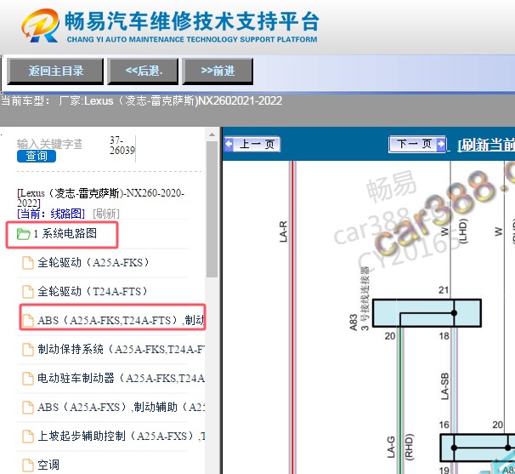This screenshot has height=474, width=515.
Task: Click page icon beside 制动保持系统
Action: click(28, 350)
